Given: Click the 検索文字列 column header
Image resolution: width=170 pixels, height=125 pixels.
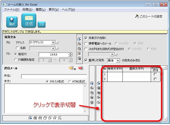Looking at the screenshot, I should [115, 69].
